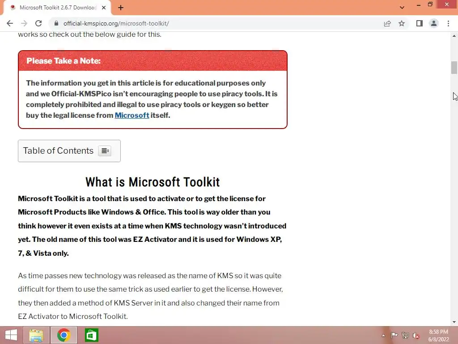458x344 pixels.
Task: Click the "What is Microsoft Toolkit" heading
Action: (x=153, y=182)
